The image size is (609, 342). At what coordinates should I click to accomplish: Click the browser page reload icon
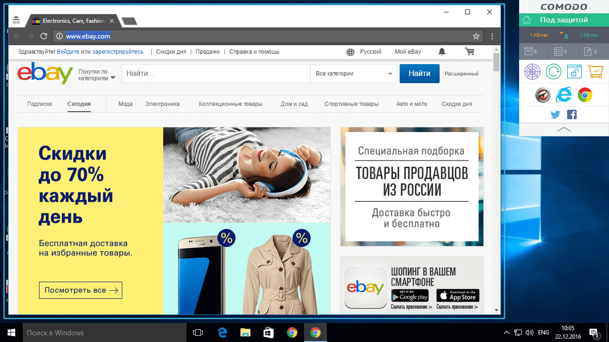click(x=43, y=36)
